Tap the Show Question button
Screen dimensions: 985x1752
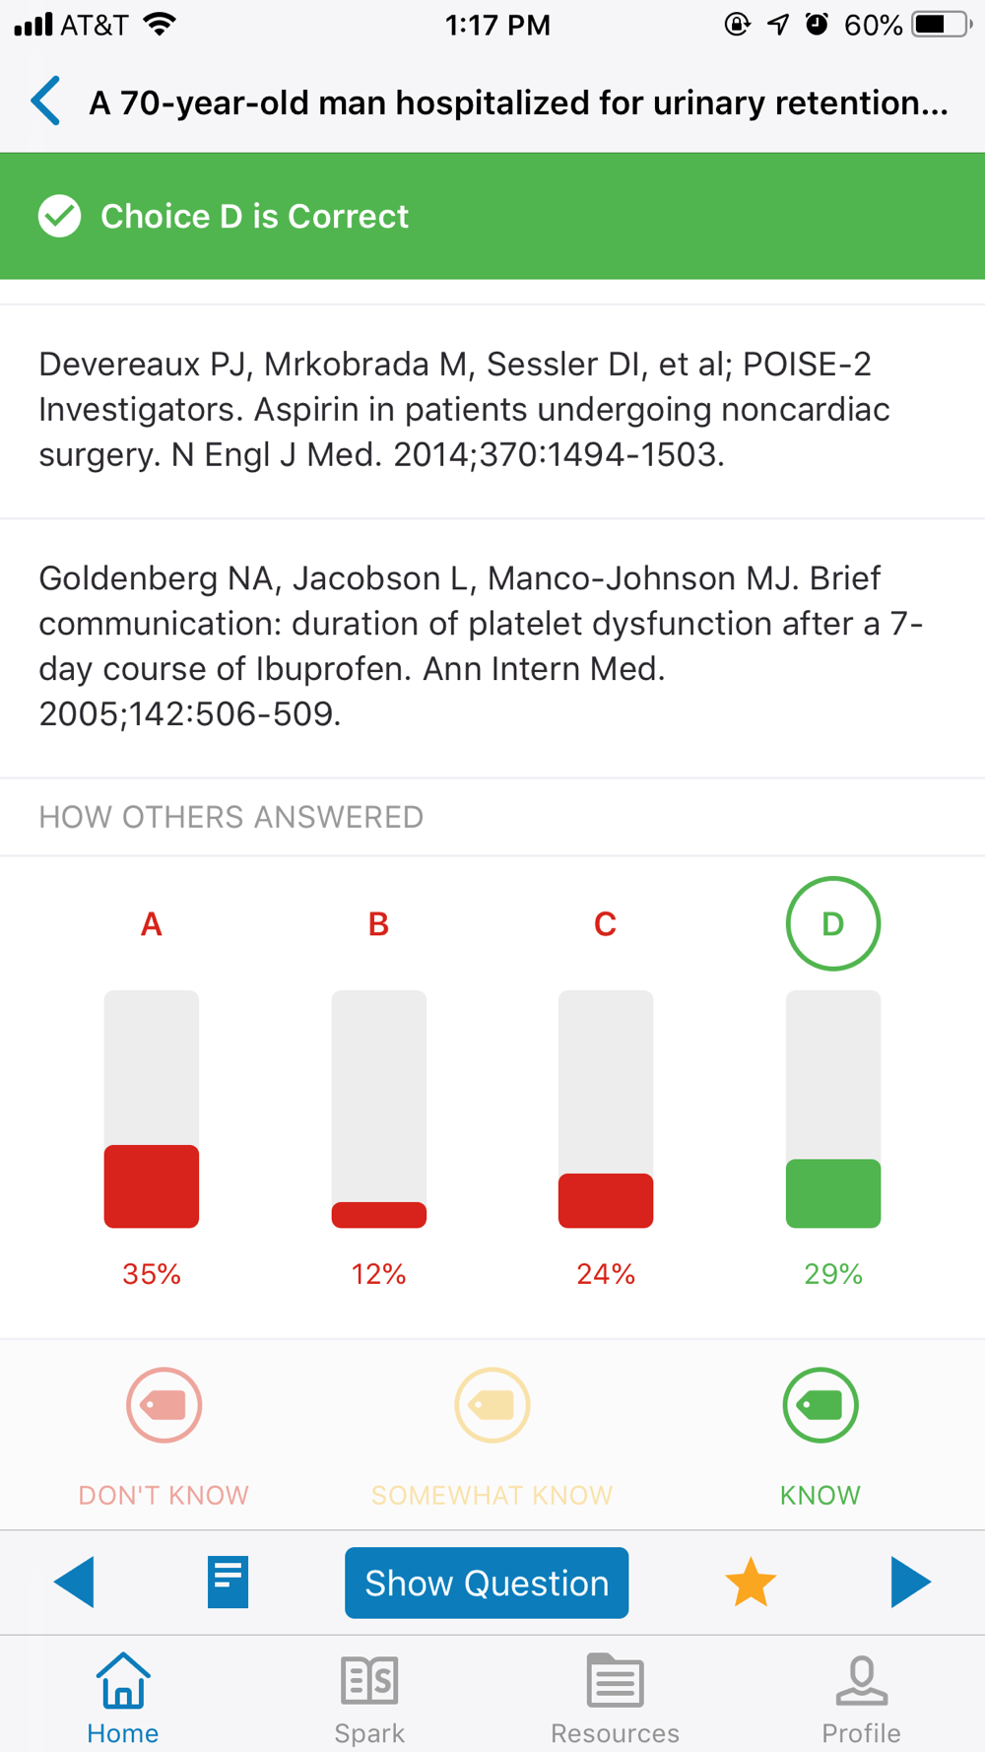487,1583
